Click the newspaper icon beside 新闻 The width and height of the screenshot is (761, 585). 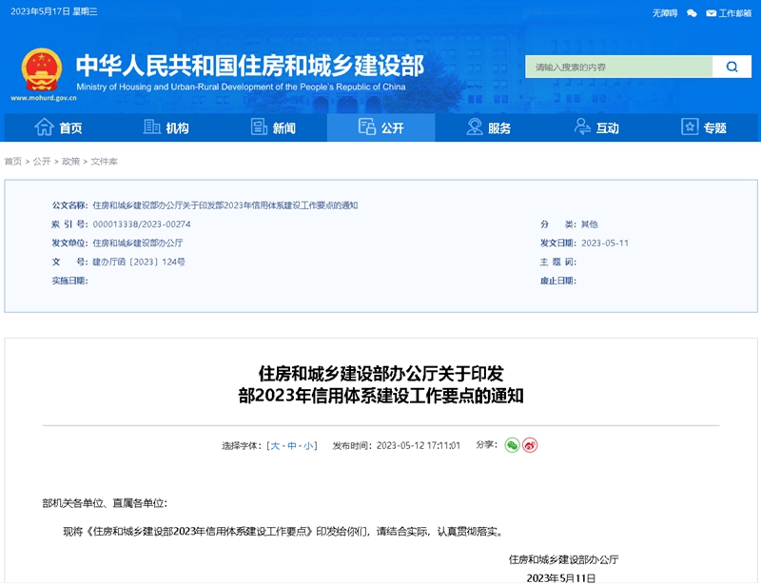(x=259, y=127)
